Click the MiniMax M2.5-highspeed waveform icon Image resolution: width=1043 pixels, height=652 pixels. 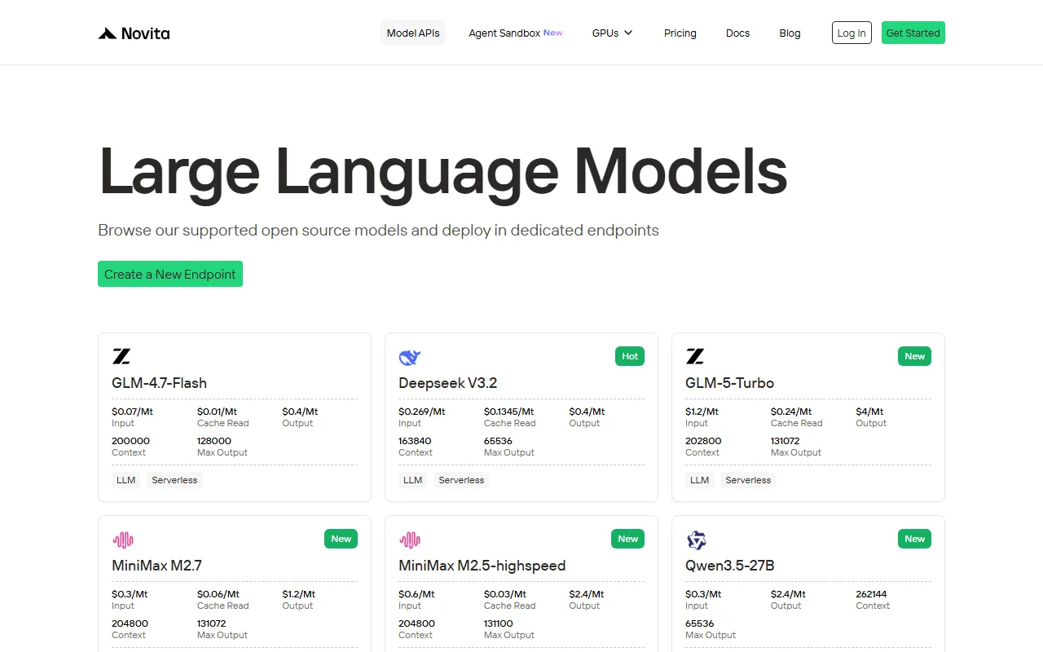point(409,540)
